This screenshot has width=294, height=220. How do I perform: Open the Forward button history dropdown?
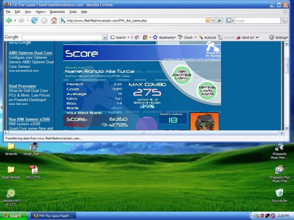[27, 20]
